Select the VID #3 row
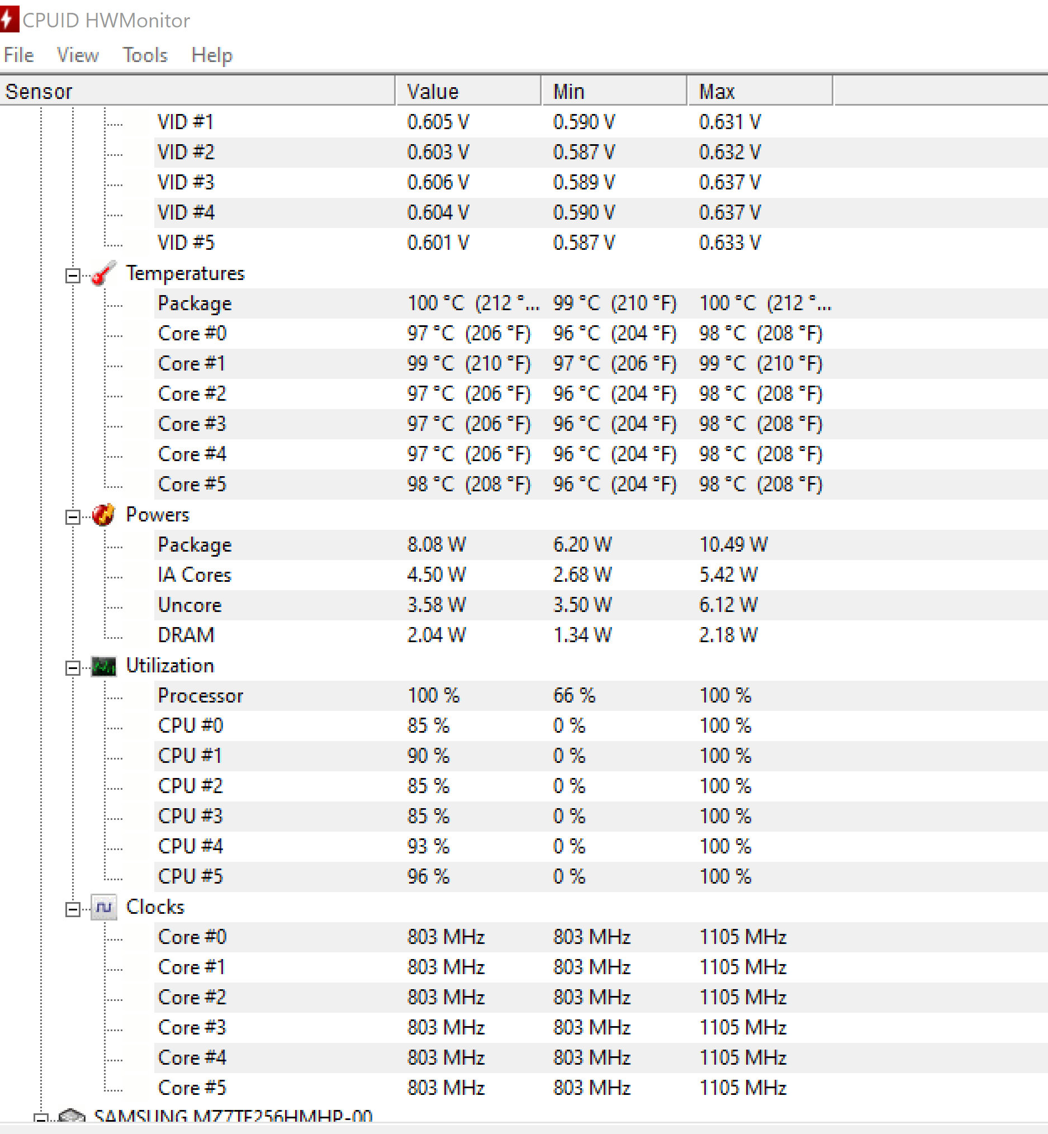The image size is (1048, 1134). 600,183
